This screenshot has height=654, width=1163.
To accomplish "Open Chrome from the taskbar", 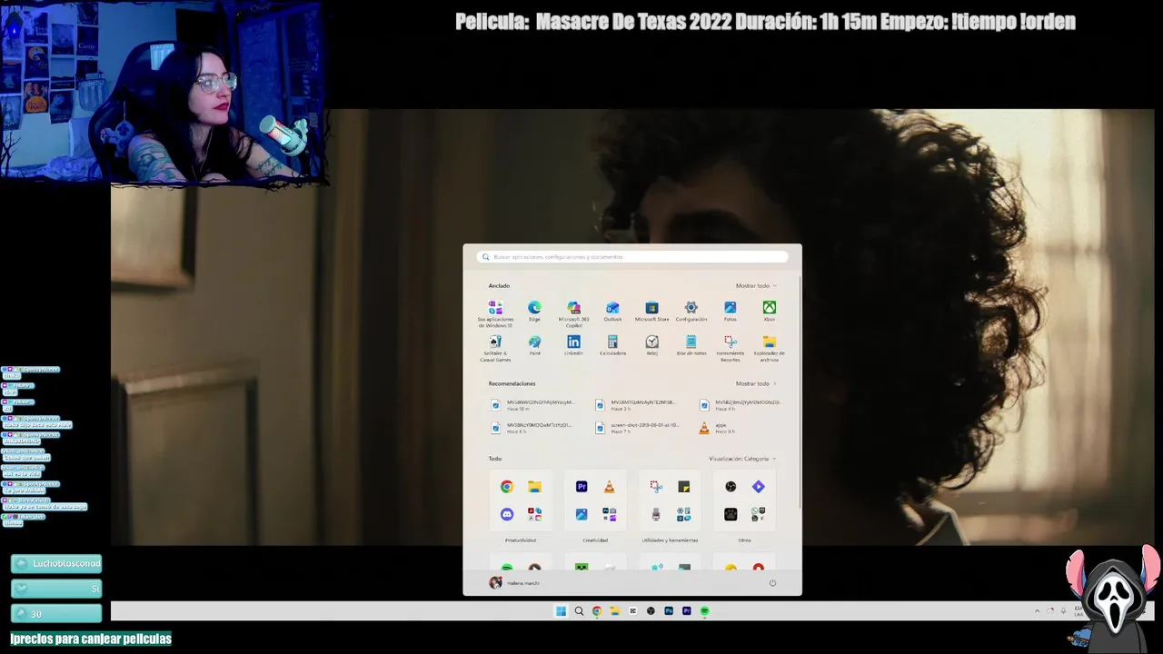I will [597, 611].
